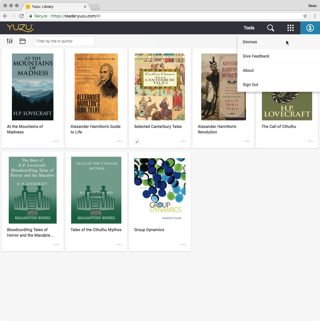Click Sign Out in account menu
Screen dimensions: 320x321
pos(279,85)
